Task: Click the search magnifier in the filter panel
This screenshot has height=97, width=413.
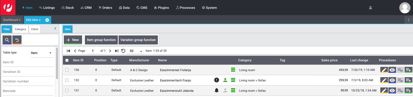Action: pos(7,40)
